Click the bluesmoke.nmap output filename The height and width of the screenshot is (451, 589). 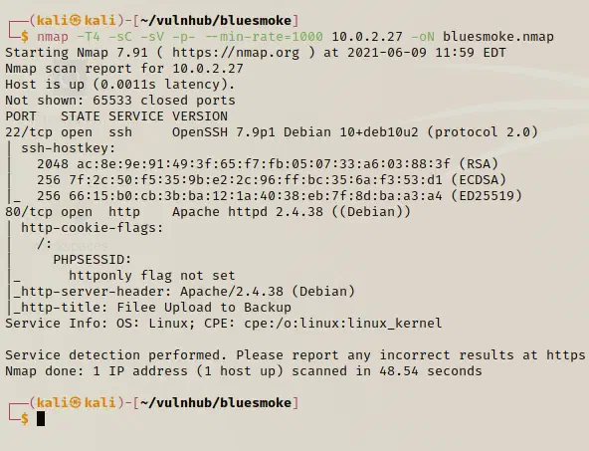click(498, 37)
